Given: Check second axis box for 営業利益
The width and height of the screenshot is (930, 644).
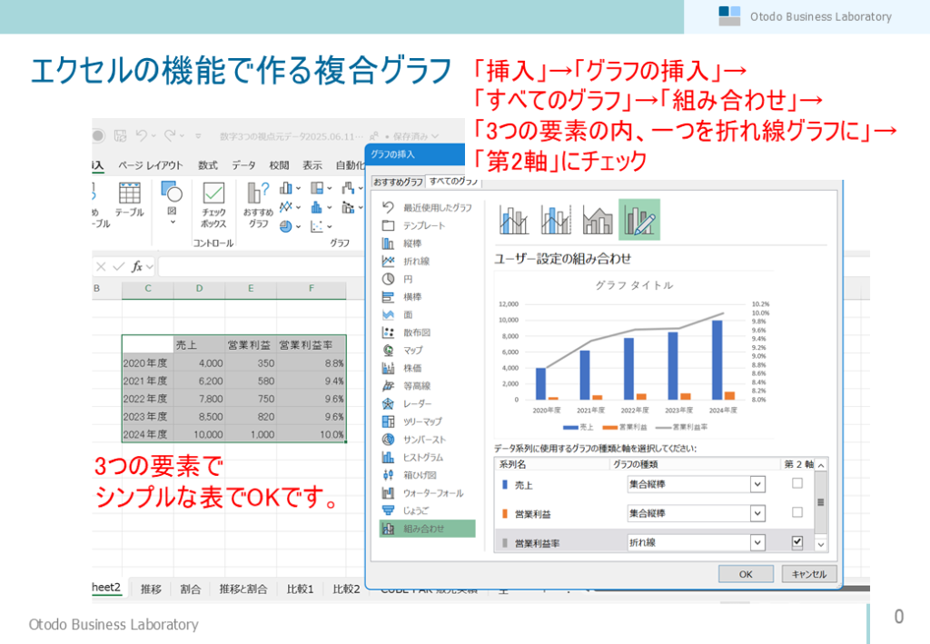Looking at the screenshot, I should 797,513.
